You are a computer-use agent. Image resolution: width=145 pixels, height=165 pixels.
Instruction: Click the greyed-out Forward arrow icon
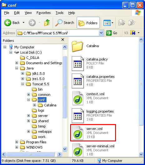point(32,23)
